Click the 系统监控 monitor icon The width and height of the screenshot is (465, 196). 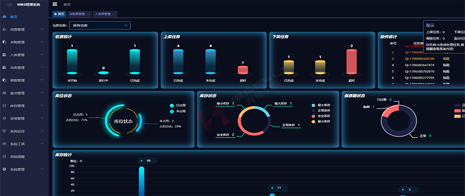[x=4, y=131]
